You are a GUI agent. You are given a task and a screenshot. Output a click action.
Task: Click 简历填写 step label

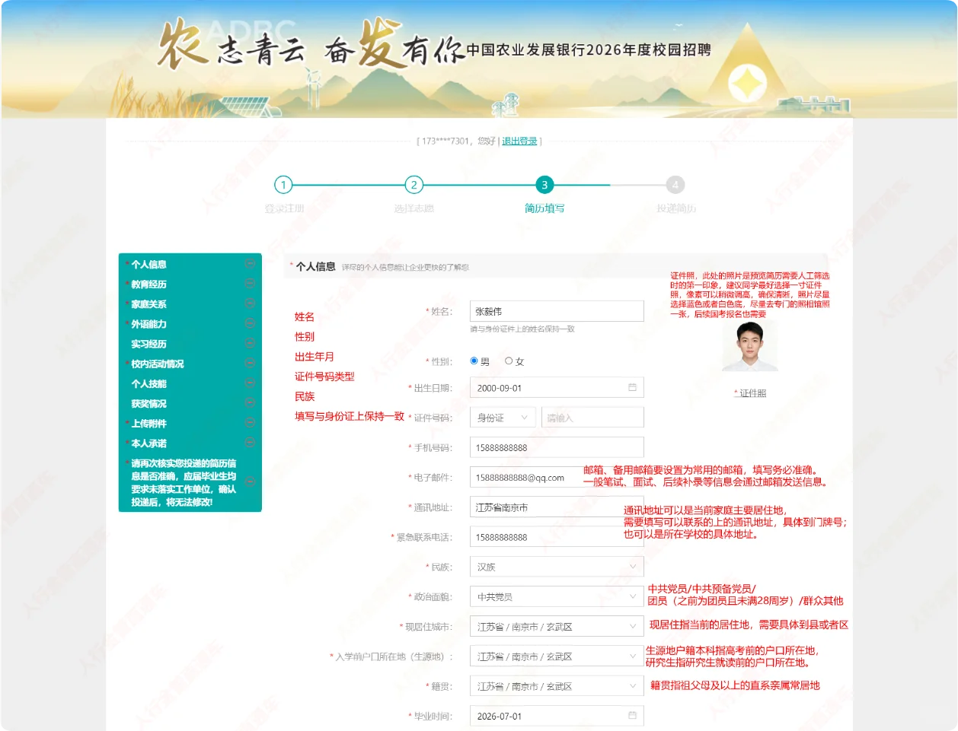pyautogui.click(x=544, y=208)
